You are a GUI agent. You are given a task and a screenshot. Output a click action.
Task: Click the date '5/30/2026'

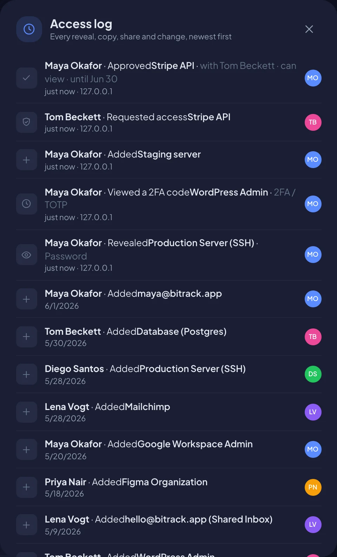66,343
